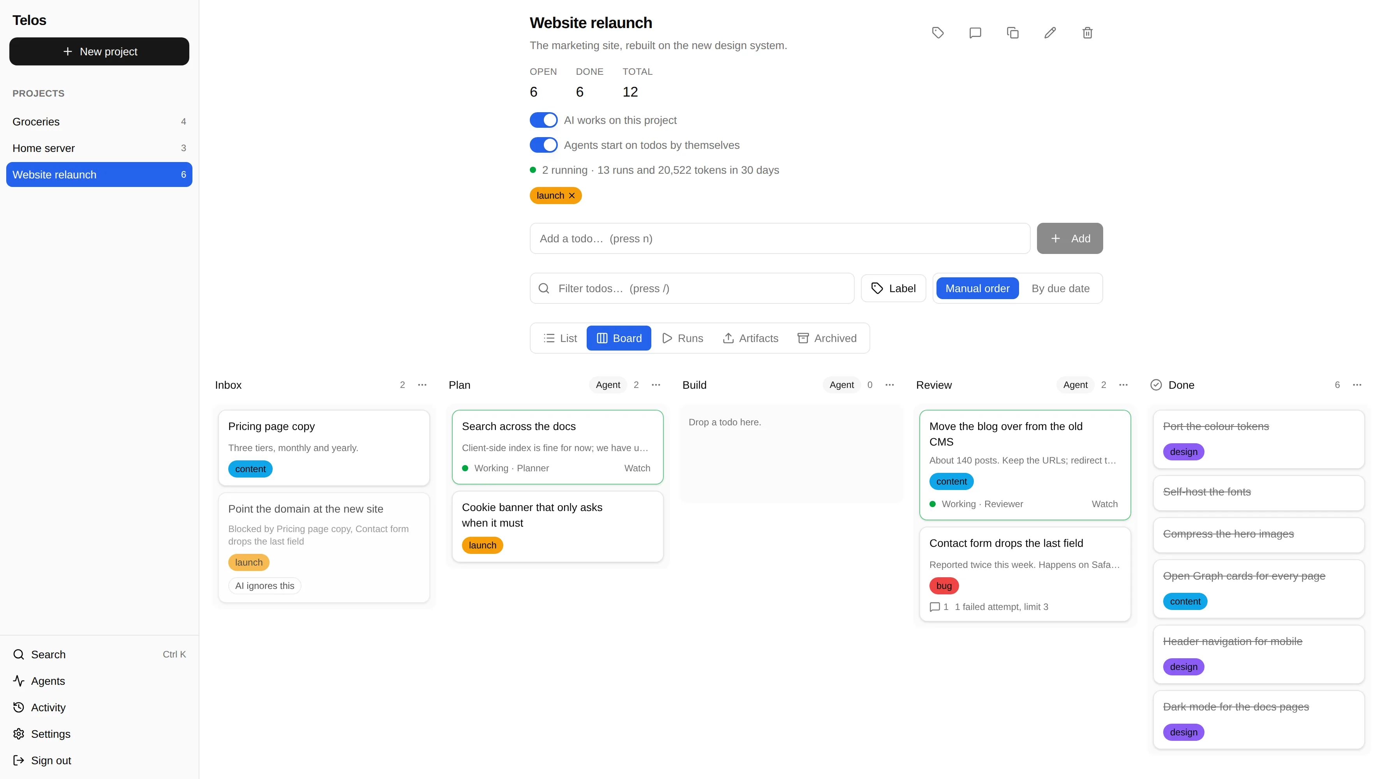Click the red bug label
Screen dimensions: 1379x779
point(944,586)
